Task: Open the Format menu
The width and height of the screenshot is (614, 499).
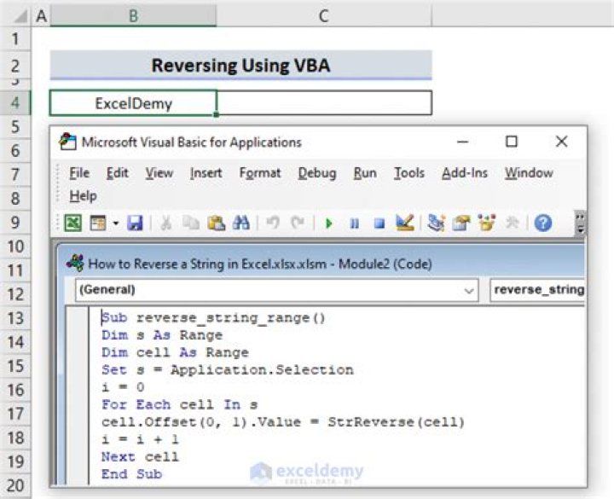Action: click(260, 172)
